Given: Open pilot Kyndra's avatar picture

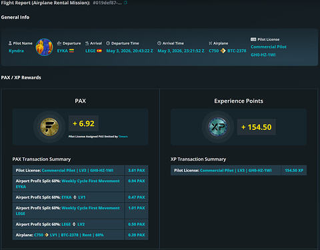Looking at the screenshot, I should tap(45, 47).
